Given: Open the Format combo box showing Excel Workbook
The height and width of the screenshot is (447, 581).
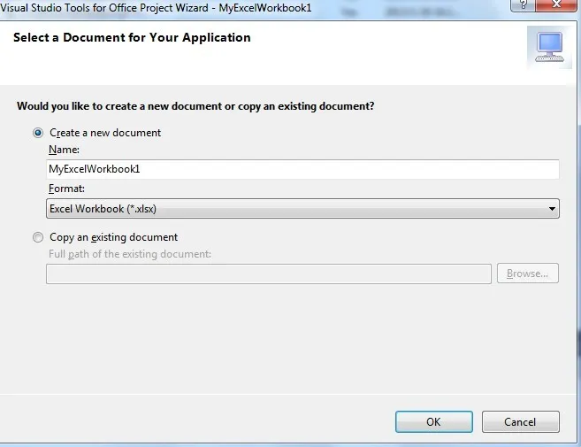Looking at the screenshot, I should [x=292, y=209].
